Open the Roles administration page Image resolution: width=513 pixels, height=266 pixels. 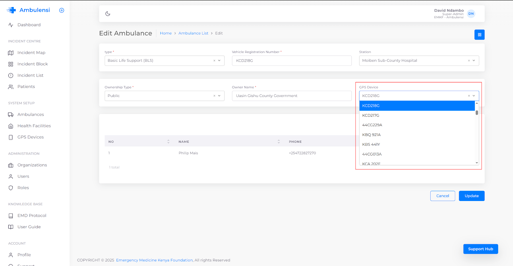(23, 188)
